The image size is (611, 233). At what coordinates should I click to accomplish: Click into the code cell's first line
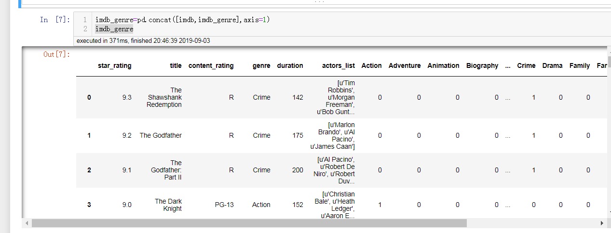182,20
